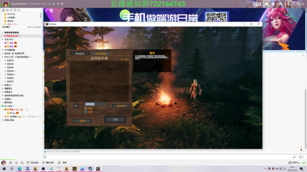Image resolution: width=307 pixels, height=172 pixels.
Task: Click the gamepad icon in the top right bar
Action: tap(280, 4)
